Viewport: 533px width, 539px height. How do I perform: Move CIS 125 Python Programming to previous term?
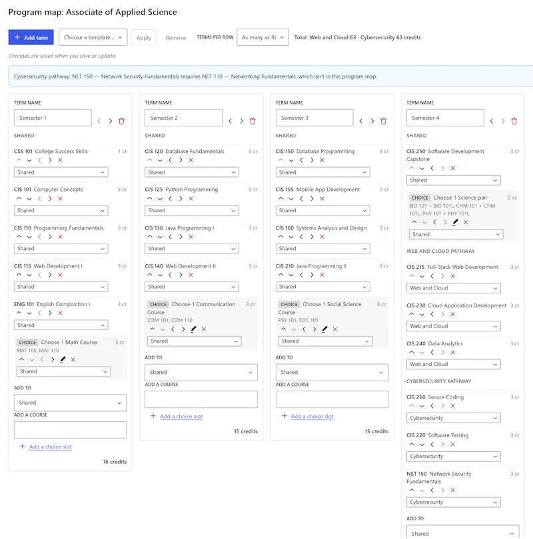point(171,199)
